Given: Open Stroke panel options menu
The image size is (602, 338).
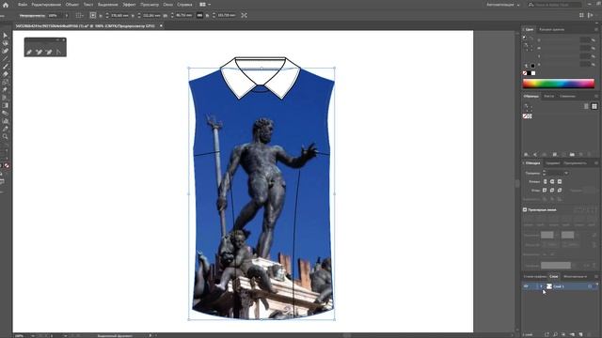Looking at the screenshot, I should (596, 163).
